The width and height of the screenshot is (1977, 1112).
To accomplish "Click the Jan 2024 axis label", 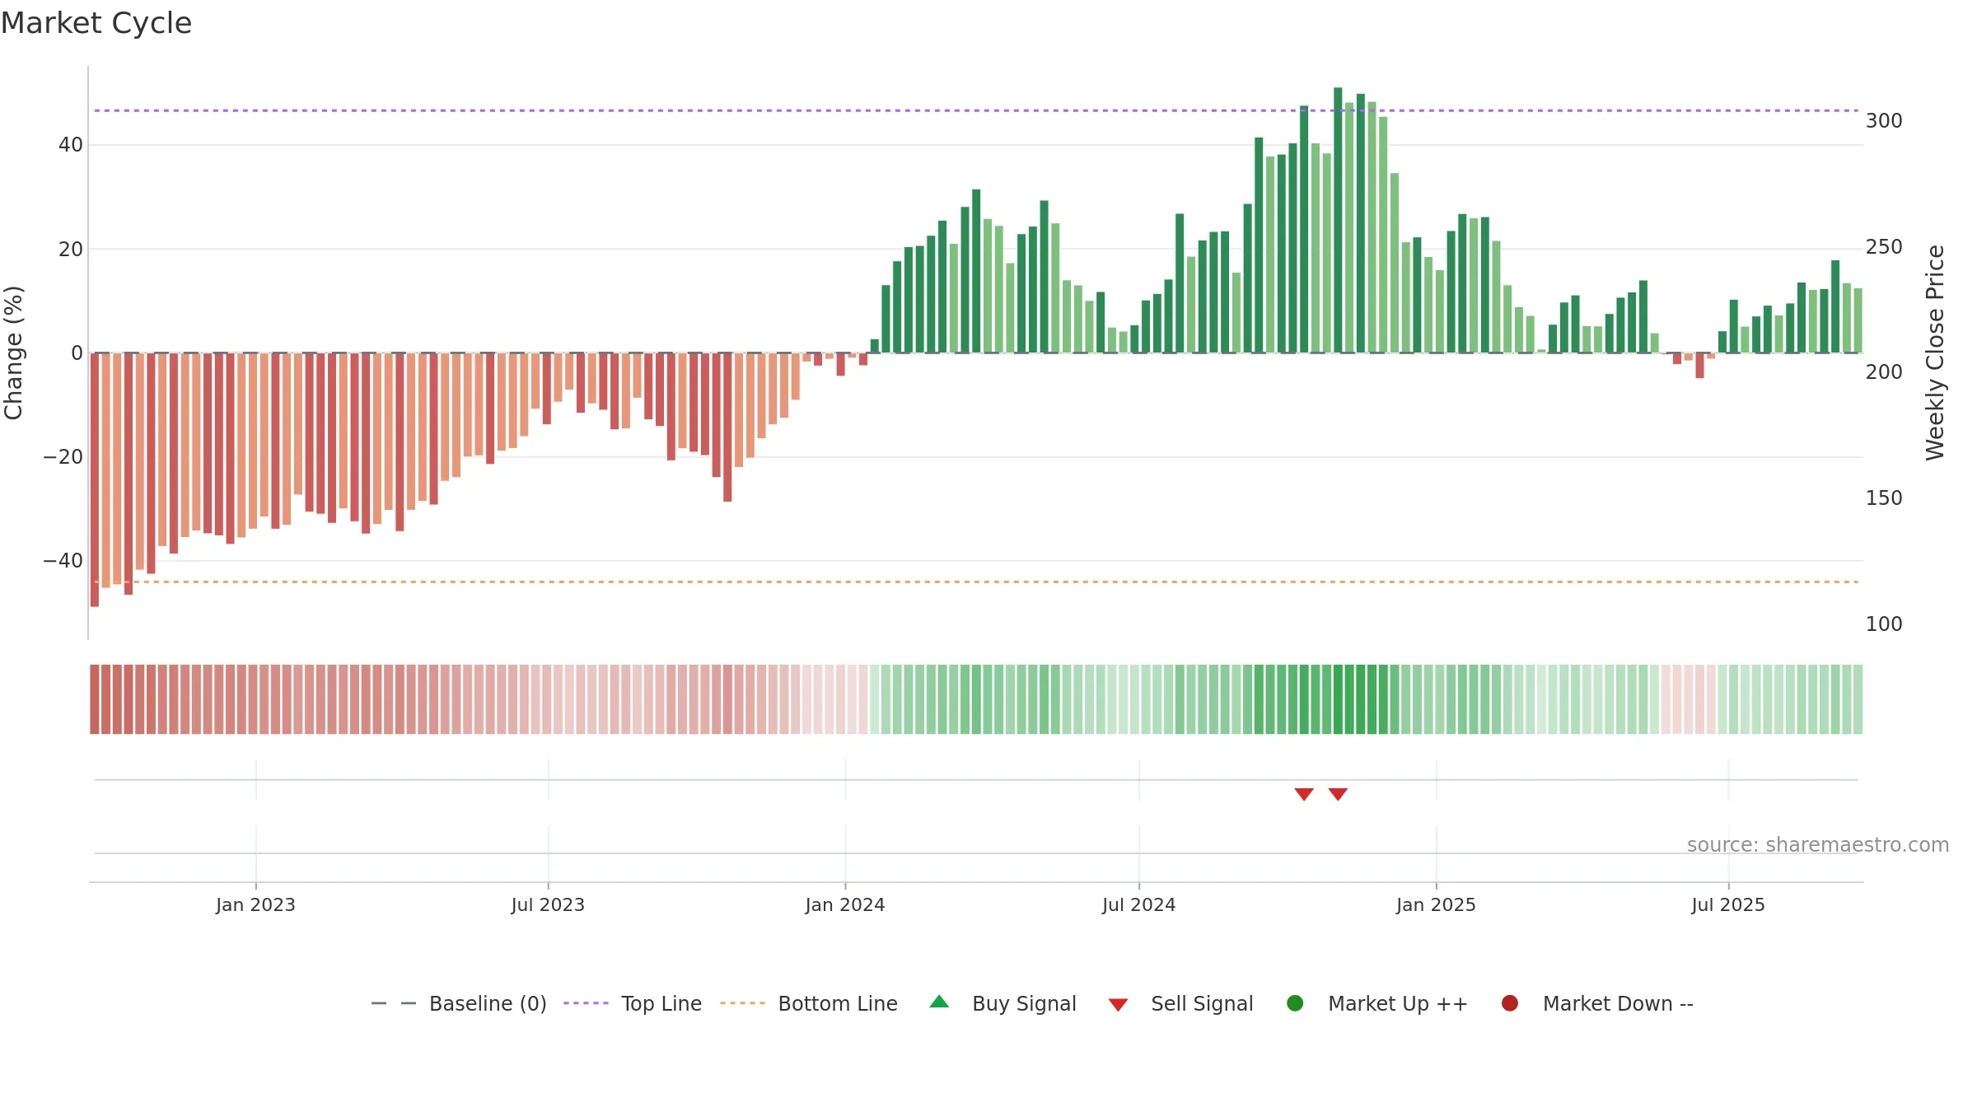I will click(x=845, y=905).
